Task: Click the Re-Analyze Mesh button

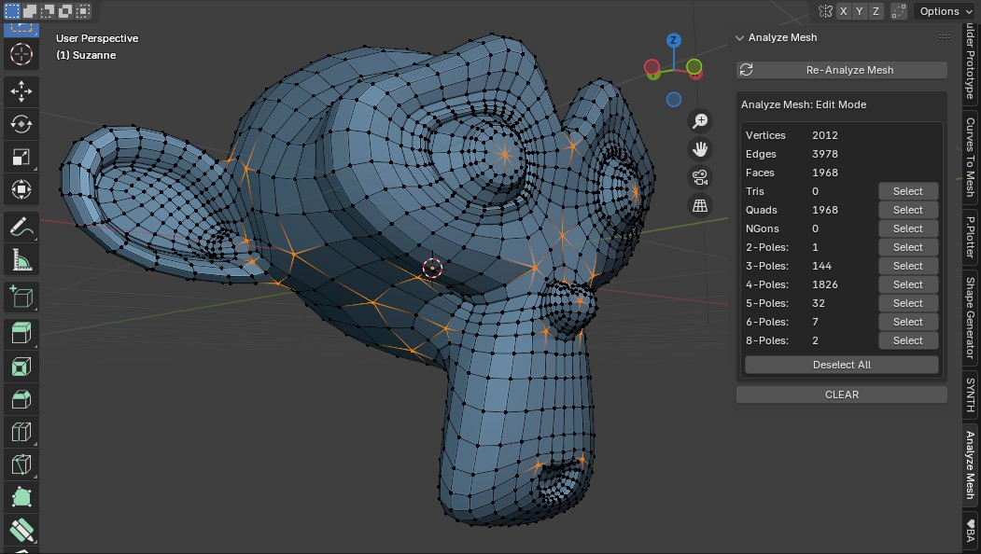Action: coord(841,69)
